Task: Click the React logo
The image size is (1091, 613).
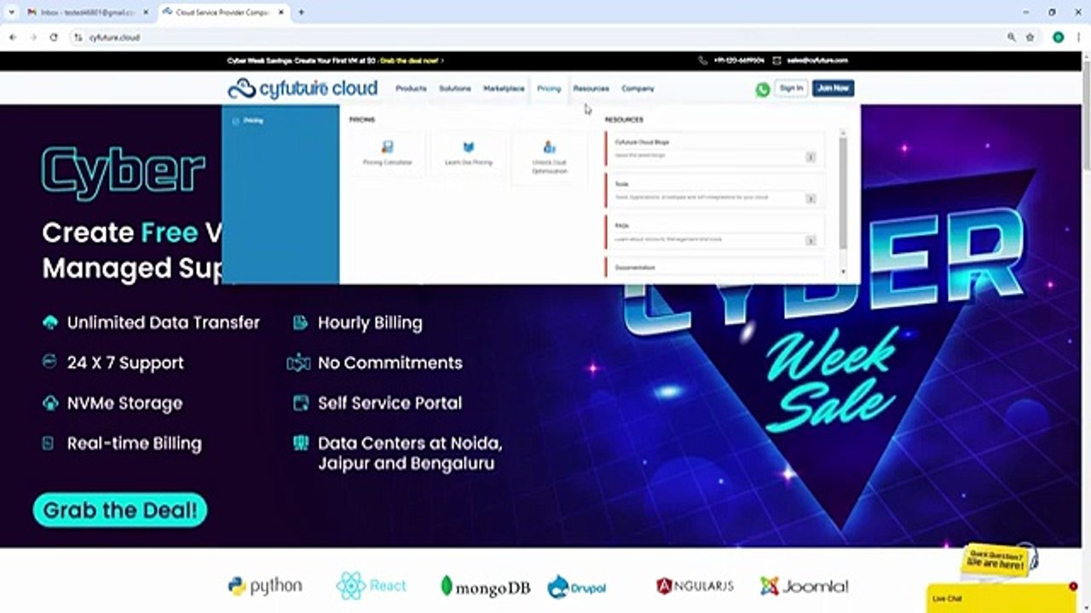Action: (371, 586)
